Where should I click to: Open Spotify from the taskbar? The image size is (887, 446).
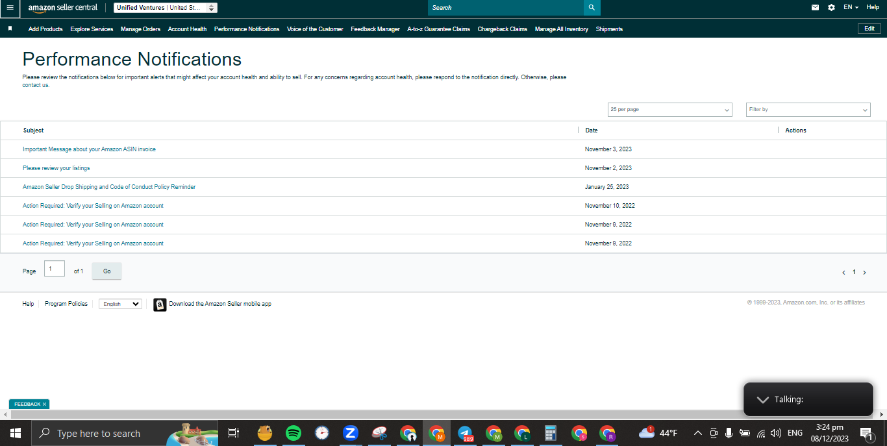[294, 433]
